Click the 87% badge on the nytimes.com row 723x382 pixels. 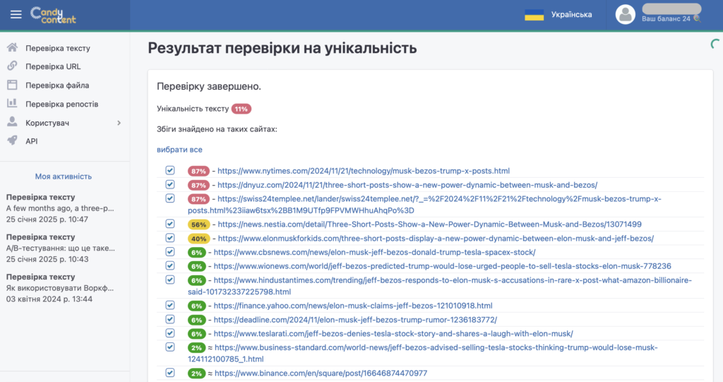[x=198, y=171]
